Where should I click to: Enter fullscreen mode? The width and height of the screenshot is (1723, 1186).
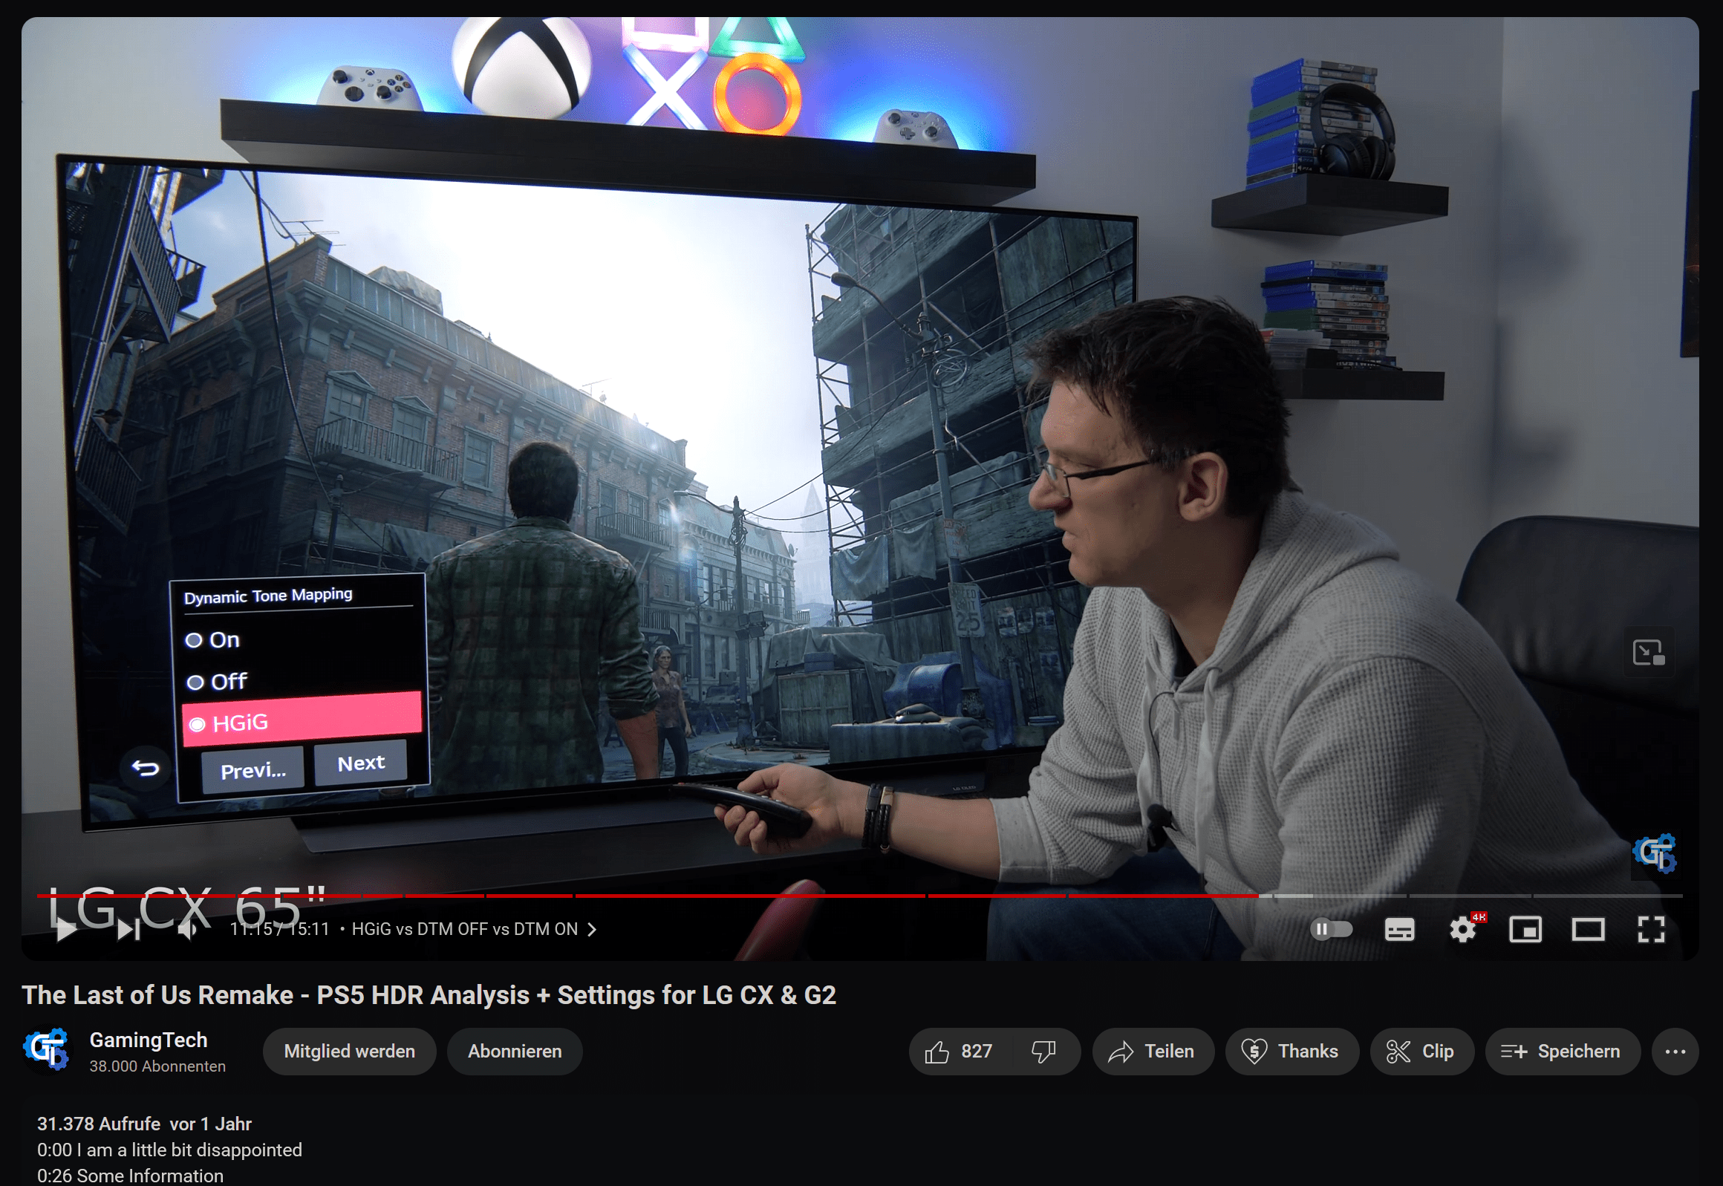pyautogui.click(x=1651, y=929)
